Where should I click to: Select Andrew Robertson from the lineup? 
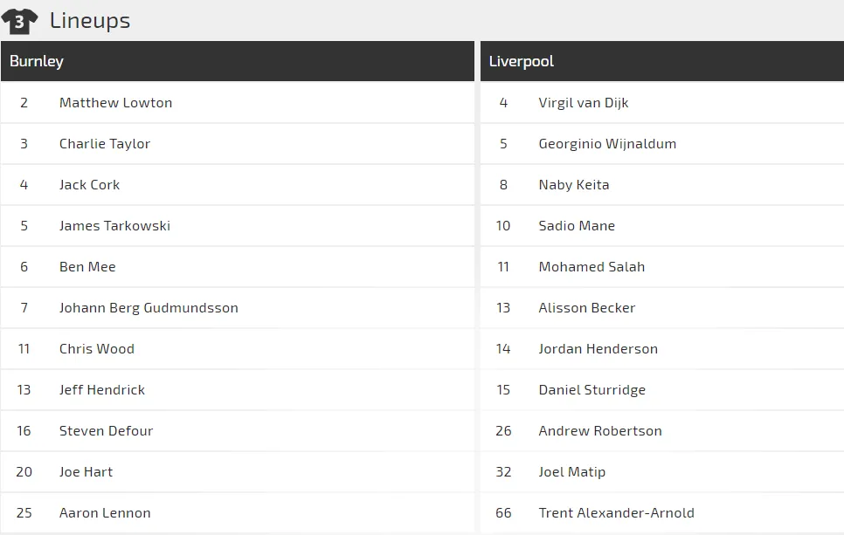coord(600,430)
